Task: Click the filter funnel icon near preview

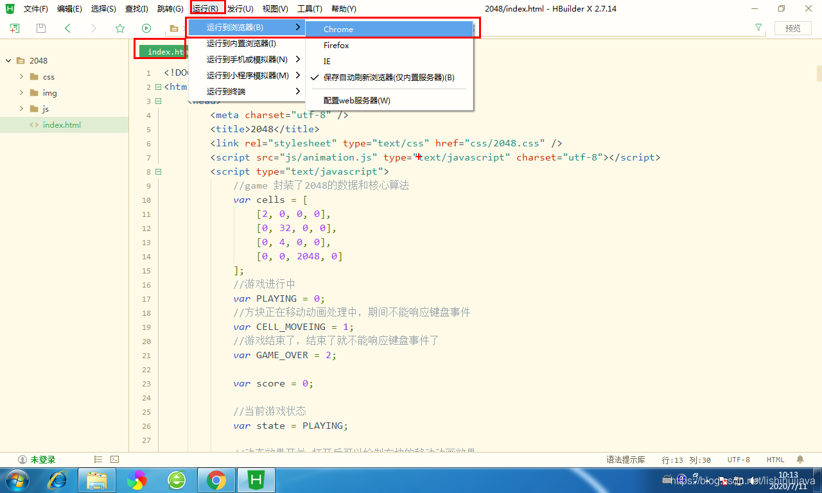Action: coord(758,28)
